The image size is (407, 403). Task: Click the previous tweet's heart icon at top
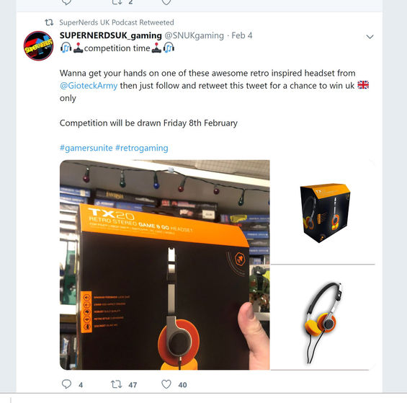166,2
